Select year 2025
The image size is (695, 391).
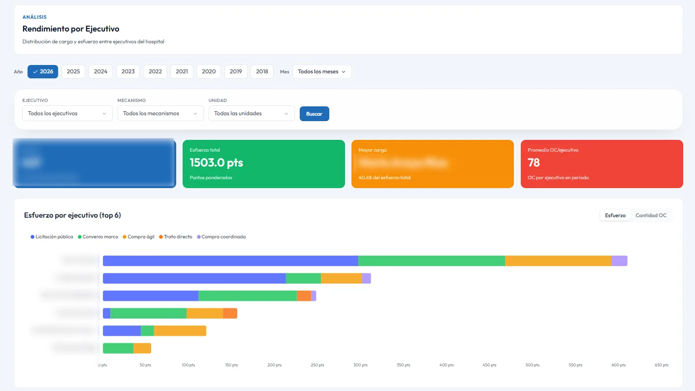pyautogui.click(x=73, y=71)
